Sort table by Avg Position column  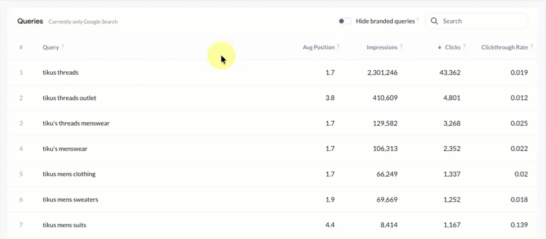click(319, 47)
